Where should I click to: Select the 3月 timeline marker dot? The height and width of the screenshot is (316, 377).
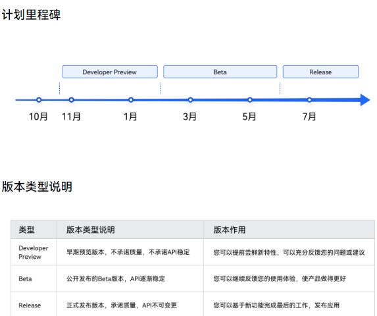pyautogui.click(x=190, y=100)
